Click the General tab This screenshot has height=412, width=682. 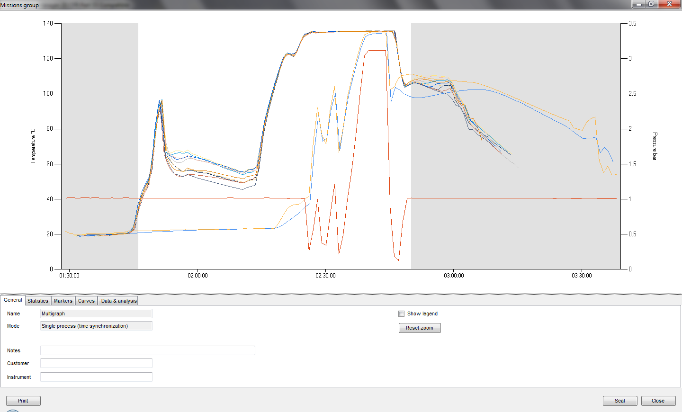tap(13, 300)
